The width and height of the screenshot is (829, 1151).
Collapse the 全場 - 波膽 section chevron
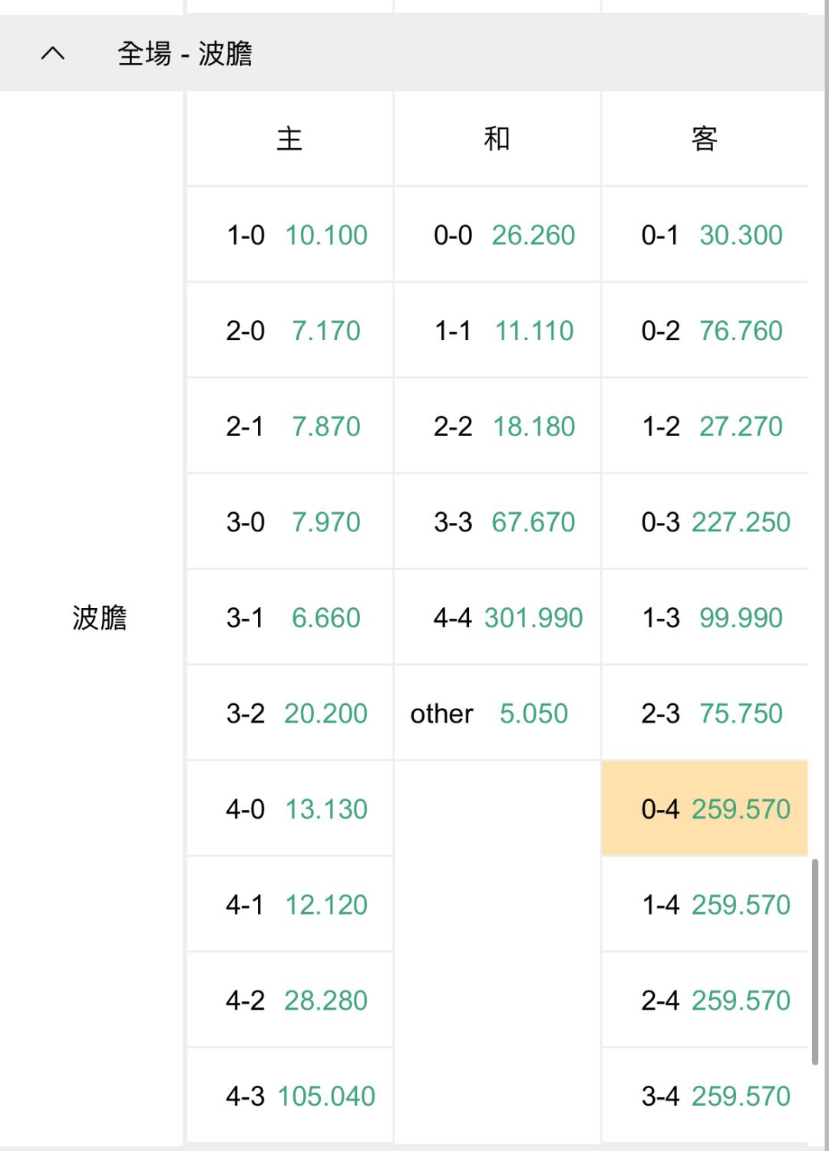[52, 54]
